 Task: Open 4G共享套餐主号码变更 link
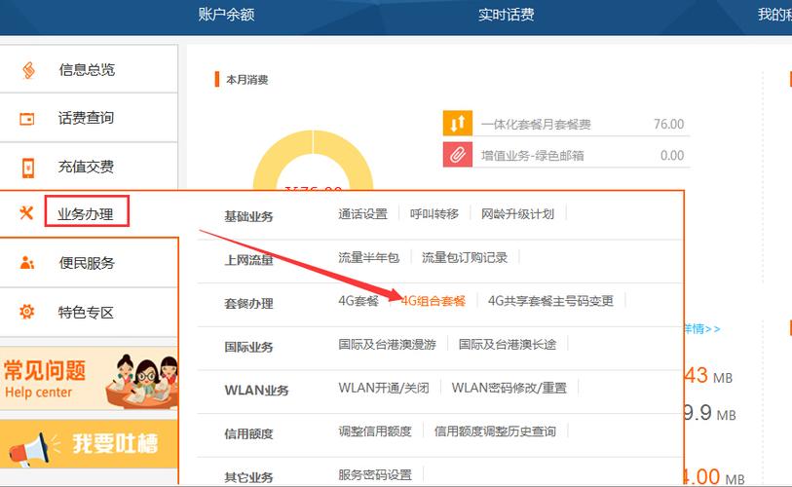coord(551,301)
